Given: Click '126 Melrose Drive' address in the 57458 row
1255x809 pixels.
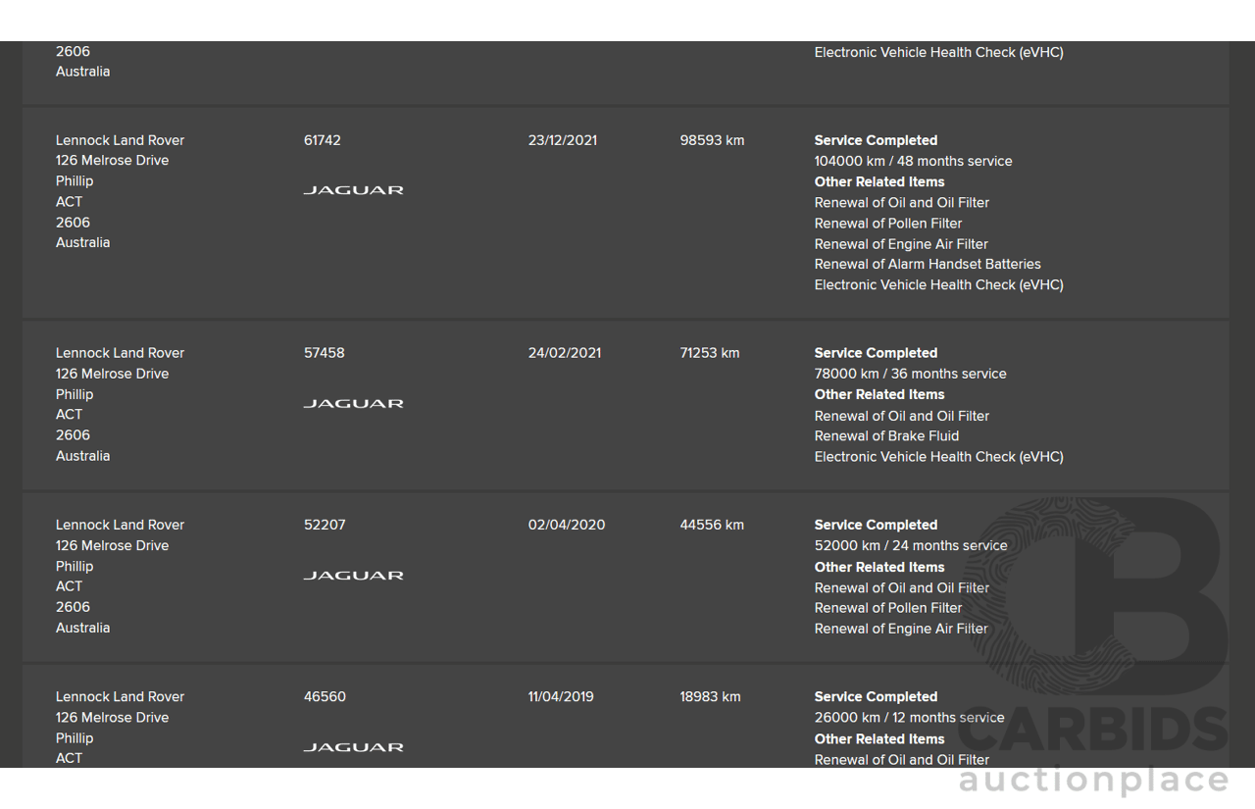Looking at the screenshot, I should point(112,374).
